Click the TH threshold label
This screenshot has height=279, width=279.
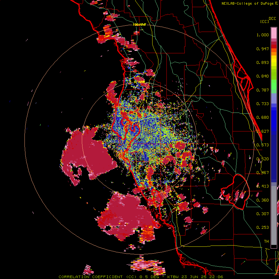coord(266,241)
